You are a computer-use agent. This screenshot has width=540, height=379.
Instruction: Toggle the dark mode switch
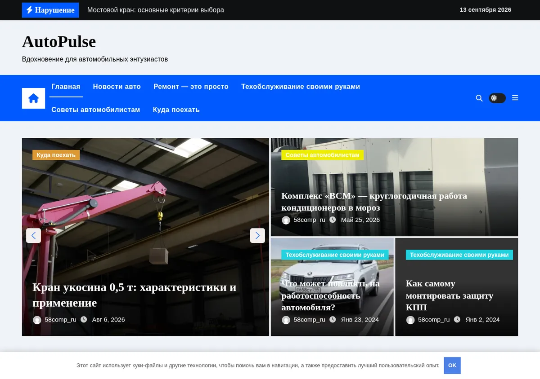[497, 98]
